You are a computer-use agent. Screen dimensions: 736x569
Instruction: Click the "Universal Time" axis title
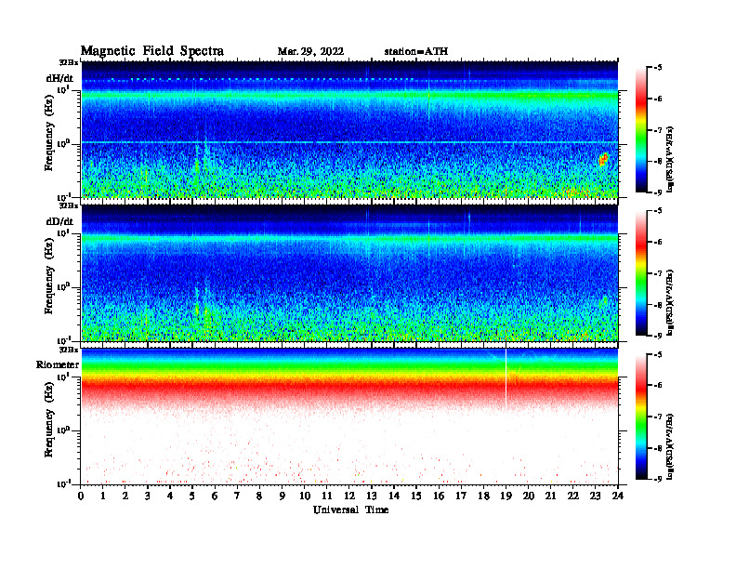pyautogui.click(x=350, y=509)
